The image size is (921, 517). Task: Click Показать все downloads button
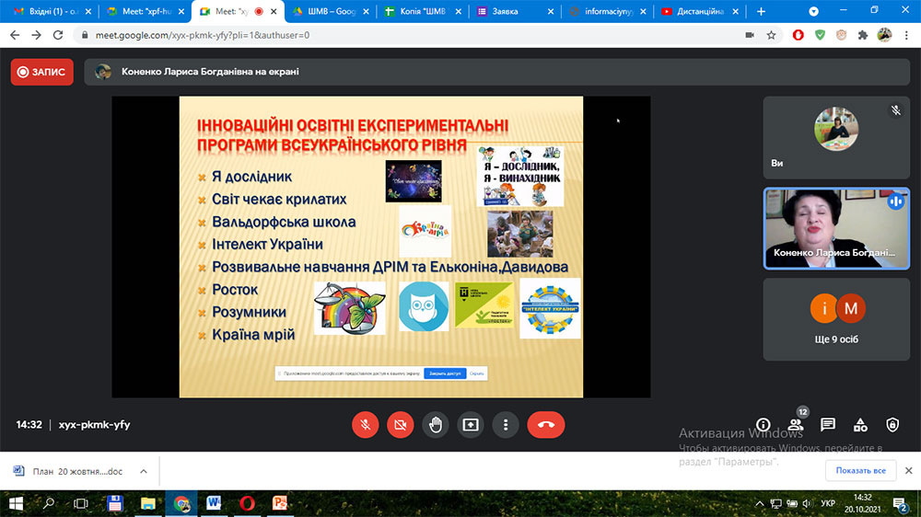click(860, 471)
